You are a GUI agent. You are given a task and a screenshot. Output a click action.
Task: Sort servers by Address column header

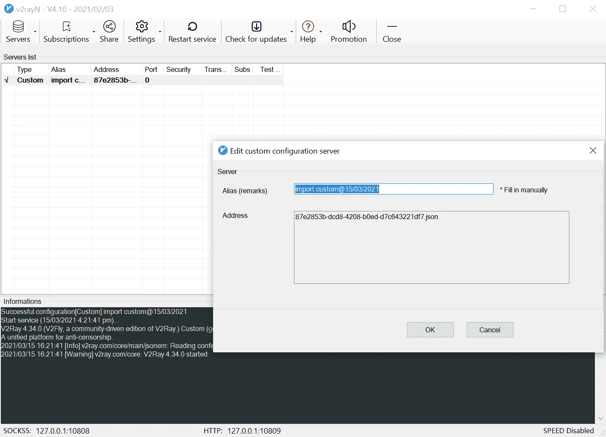pyautogui.click(x=117, y=69)
